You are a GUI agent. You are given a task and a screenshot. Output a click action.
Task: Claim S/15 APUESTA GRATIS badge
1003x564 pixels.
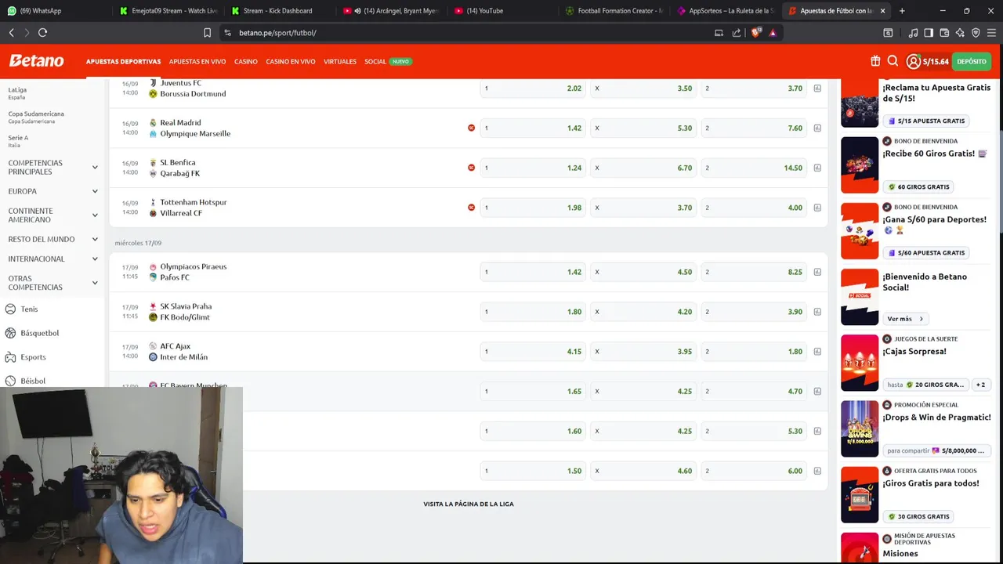tap(926, 121)
